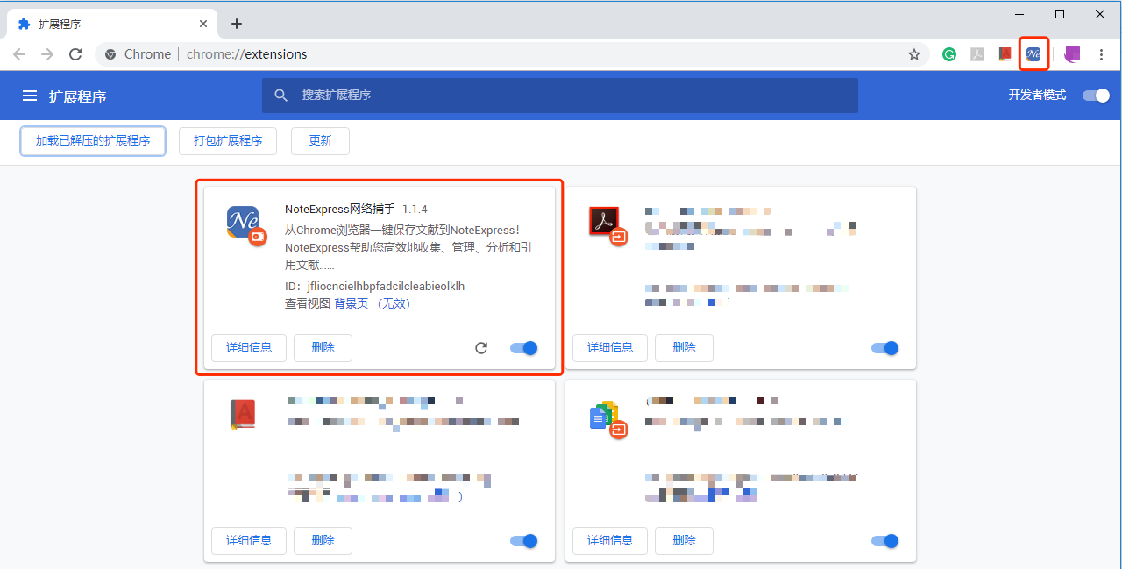Image resolution: width=1122 pixels, height=569 pixels.
Task: Open NoteExpress extension in browser toolbar
Action: 1033,54
